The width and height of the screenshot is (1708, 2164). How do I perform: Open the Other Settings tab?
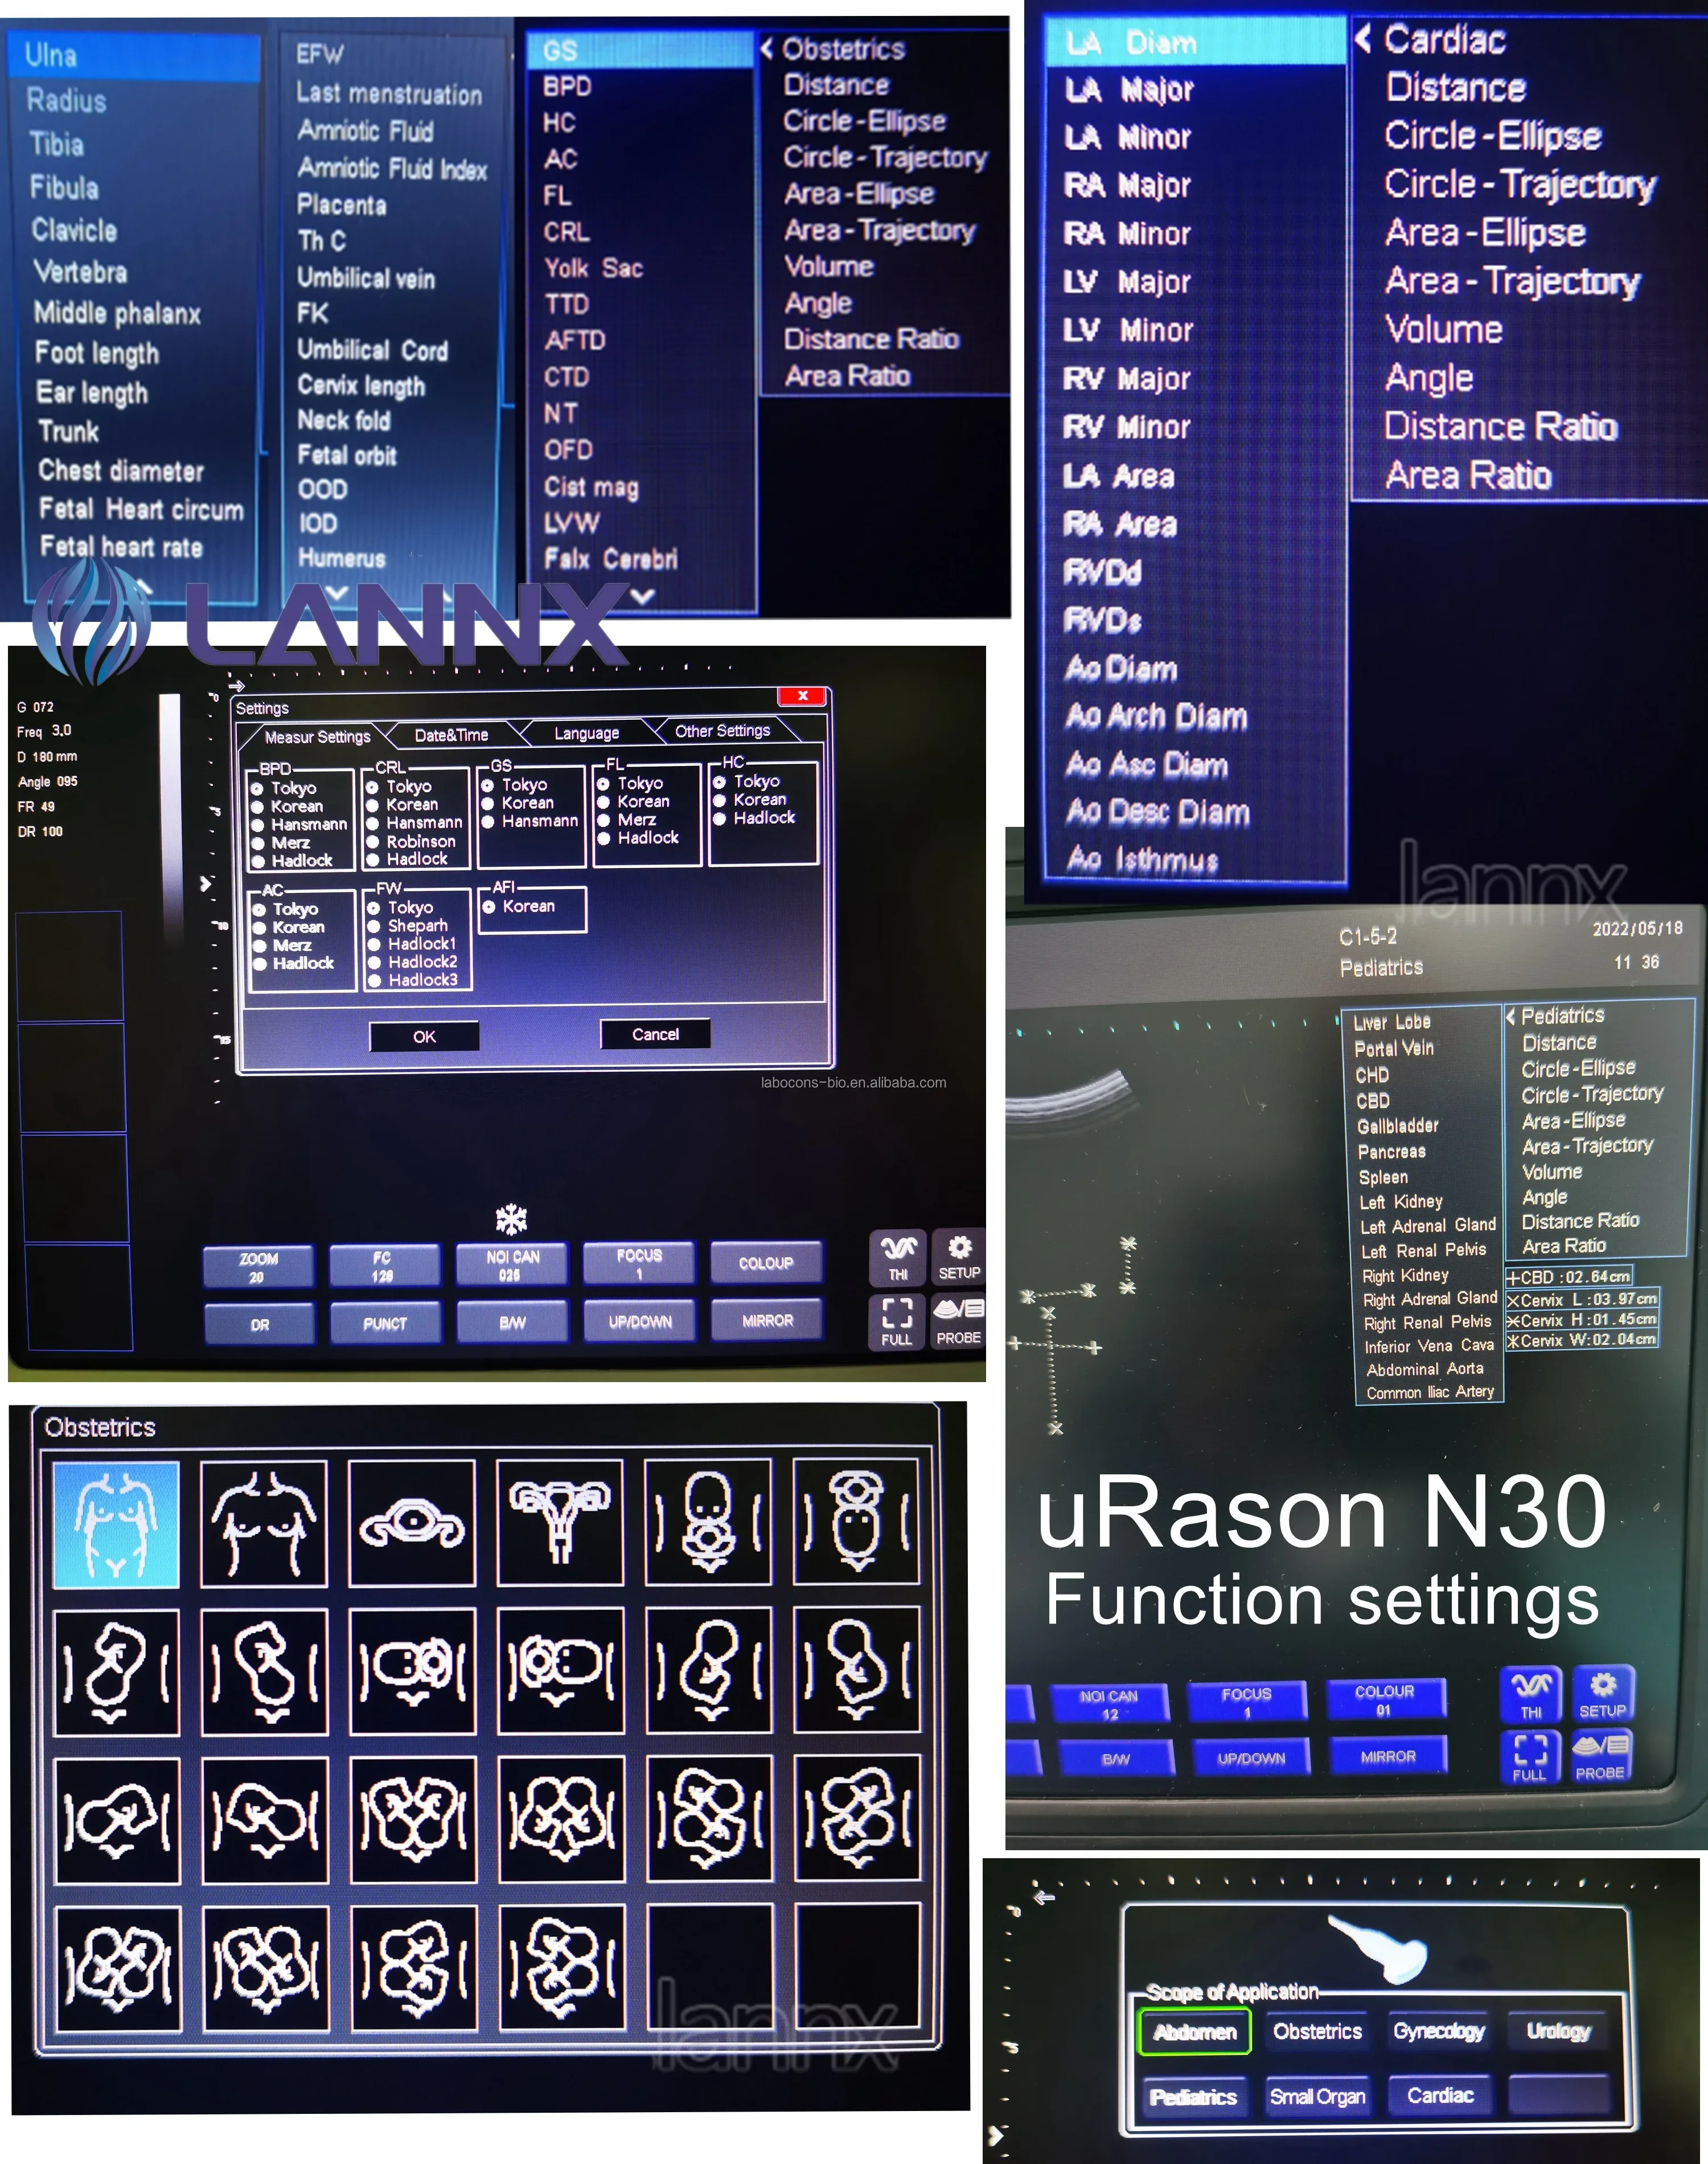[x=722, y=731]
